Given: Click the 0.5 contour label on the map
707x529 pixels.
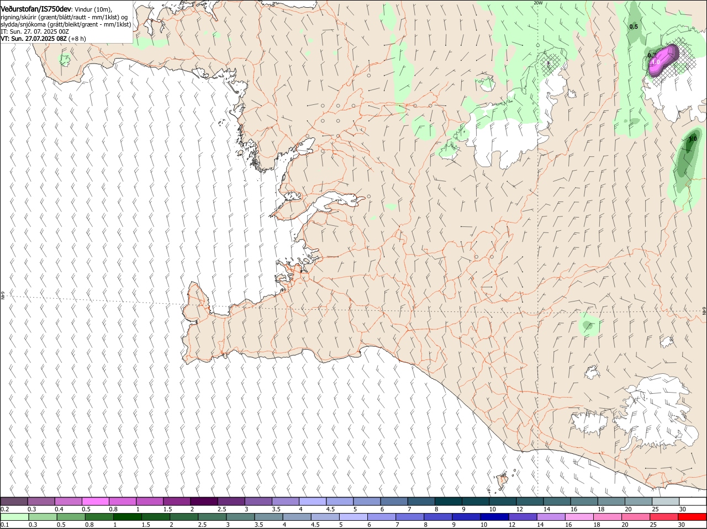Looking at the screenshot, I should click(634, 27).
